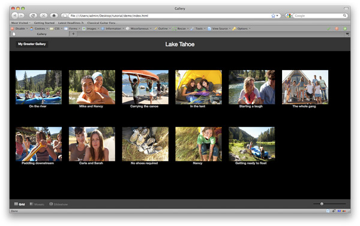Open the Cookies developer menu
The height and width of the screenshot is (226, 360).
click(x=39, y=29)
